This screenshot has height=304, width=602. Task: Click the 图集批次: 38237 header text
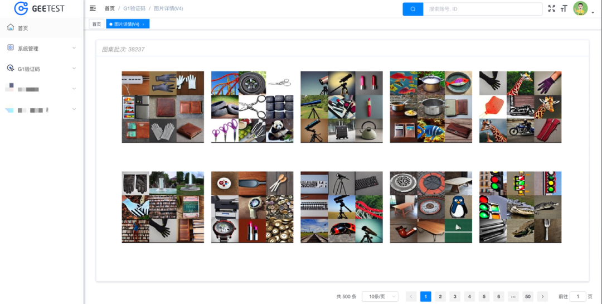click(123, 49)
